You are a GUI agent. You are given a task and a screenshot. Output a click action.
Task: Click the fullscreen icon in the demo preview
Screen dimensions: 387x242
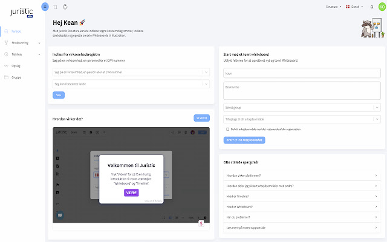click(163, 218)
